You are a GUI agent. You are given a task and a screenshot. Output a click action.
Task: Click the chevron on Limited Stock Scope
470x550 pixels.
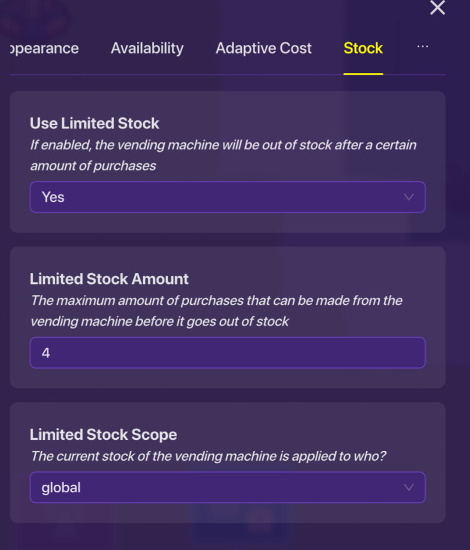point(409,487)
